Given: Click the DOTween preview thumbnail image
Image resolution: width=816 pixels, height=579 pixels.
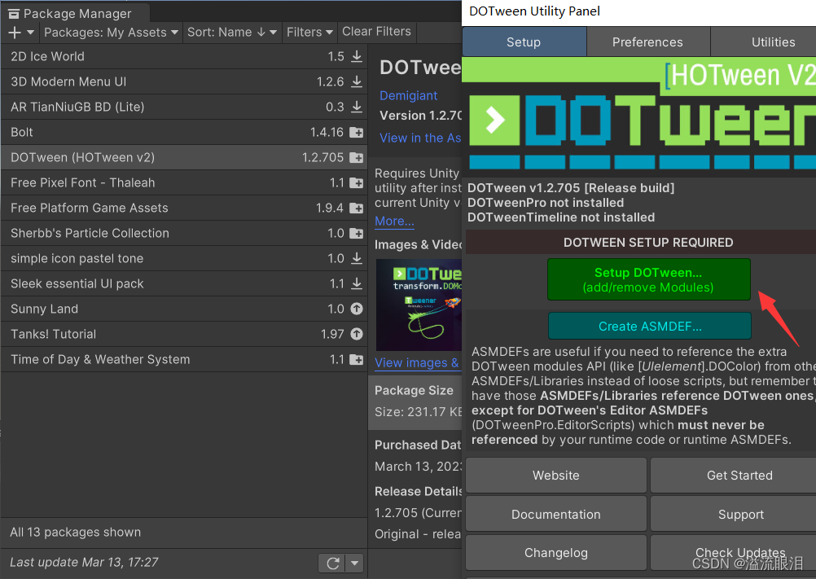Looking at the screenshot, I should point(419,305).
